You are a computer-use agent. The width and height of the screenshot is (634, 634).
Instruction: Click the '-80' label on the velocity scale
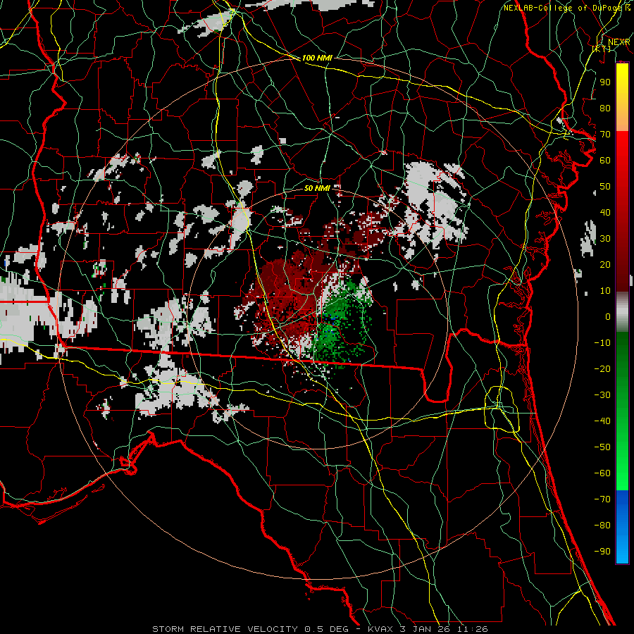[x=602, y=526]
